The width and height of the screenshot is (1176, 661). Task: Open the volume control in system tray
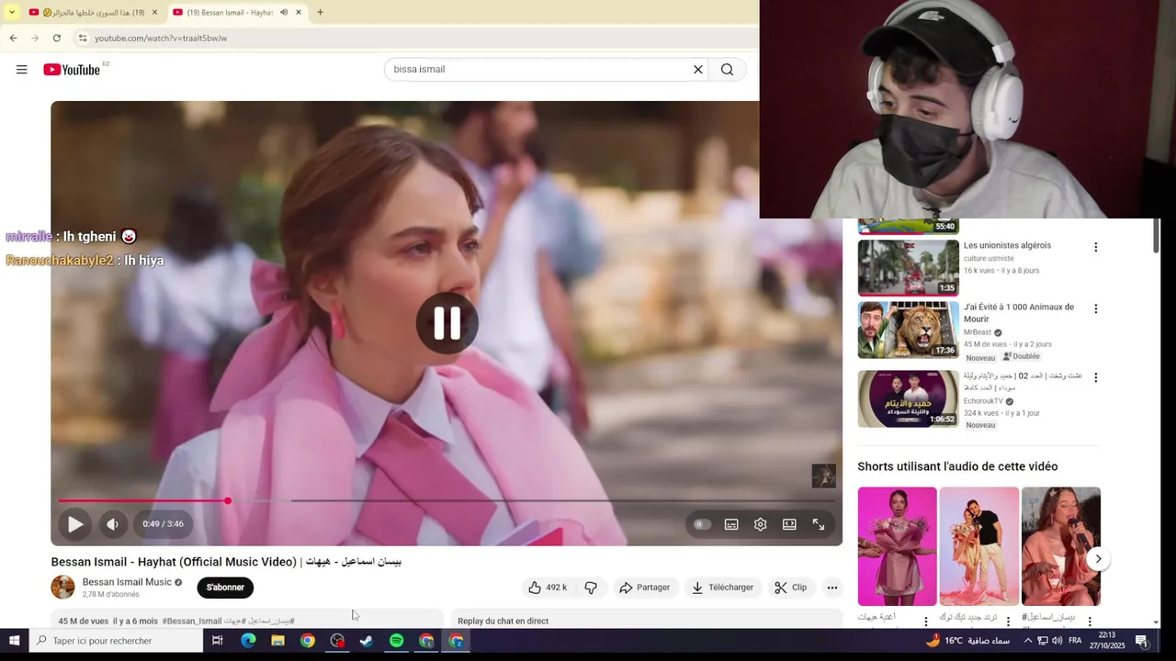pyautogui.click(x=1057, y=641)
